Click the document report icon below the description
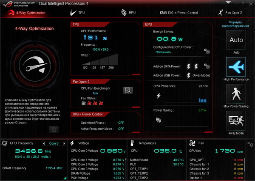Viewport: 255px width, 181px height. (x=54, y=129)
